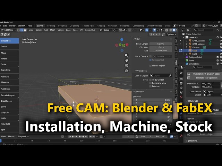
Task: Select the Move tool
Action: 9,53
